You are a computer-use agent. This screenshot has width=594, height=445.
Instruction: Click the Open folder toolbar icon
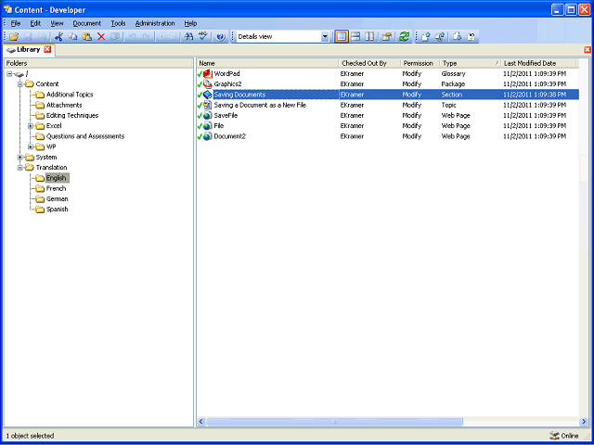click(14, 37)
